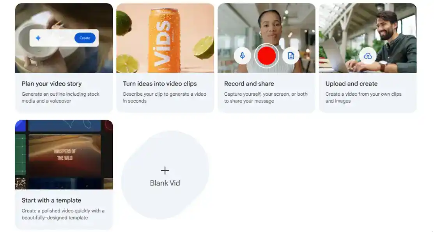This screenshot has height=232, width=434.
Task: Click the red record button
Action: click(x=267, y=56)
